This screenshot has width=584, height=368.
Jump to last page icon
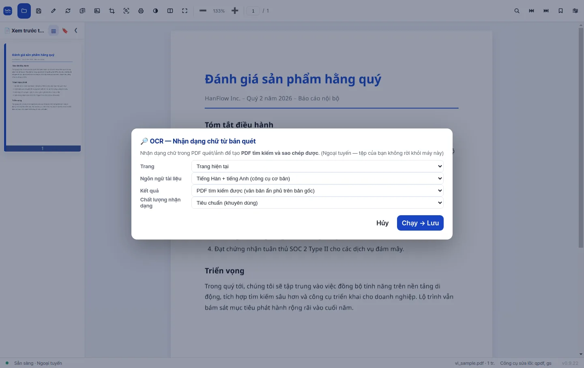coord(546,11)
